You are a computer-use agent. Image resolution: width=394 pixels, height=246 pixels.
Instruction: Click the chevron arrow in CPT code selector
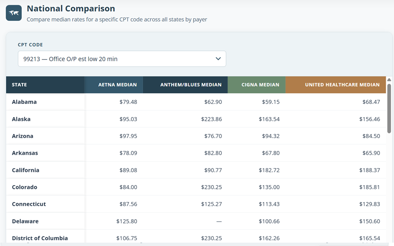[x=218, y=59]
